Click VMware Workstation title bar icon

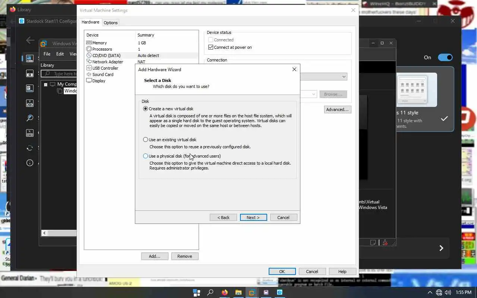pos(44,44)
